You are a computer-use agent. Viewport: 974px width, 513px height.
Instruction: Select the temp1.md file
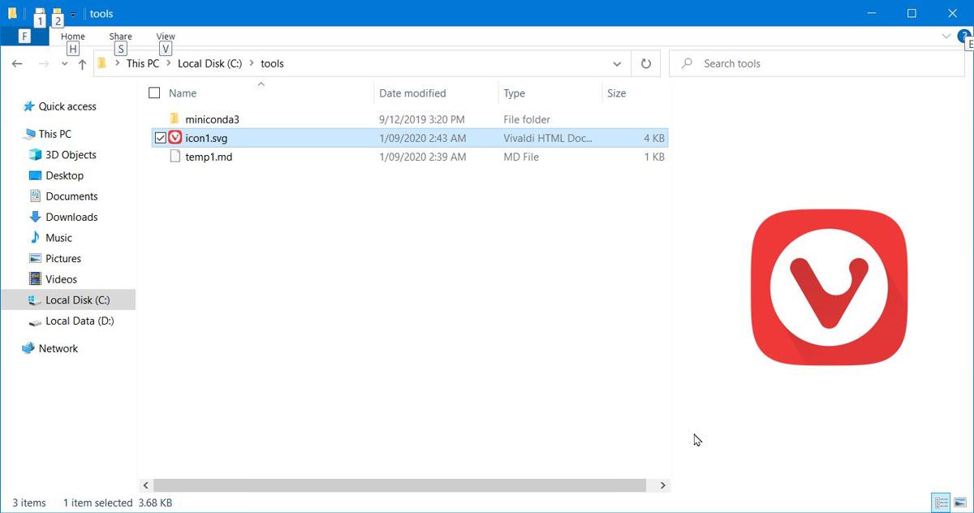pos(209,157)
